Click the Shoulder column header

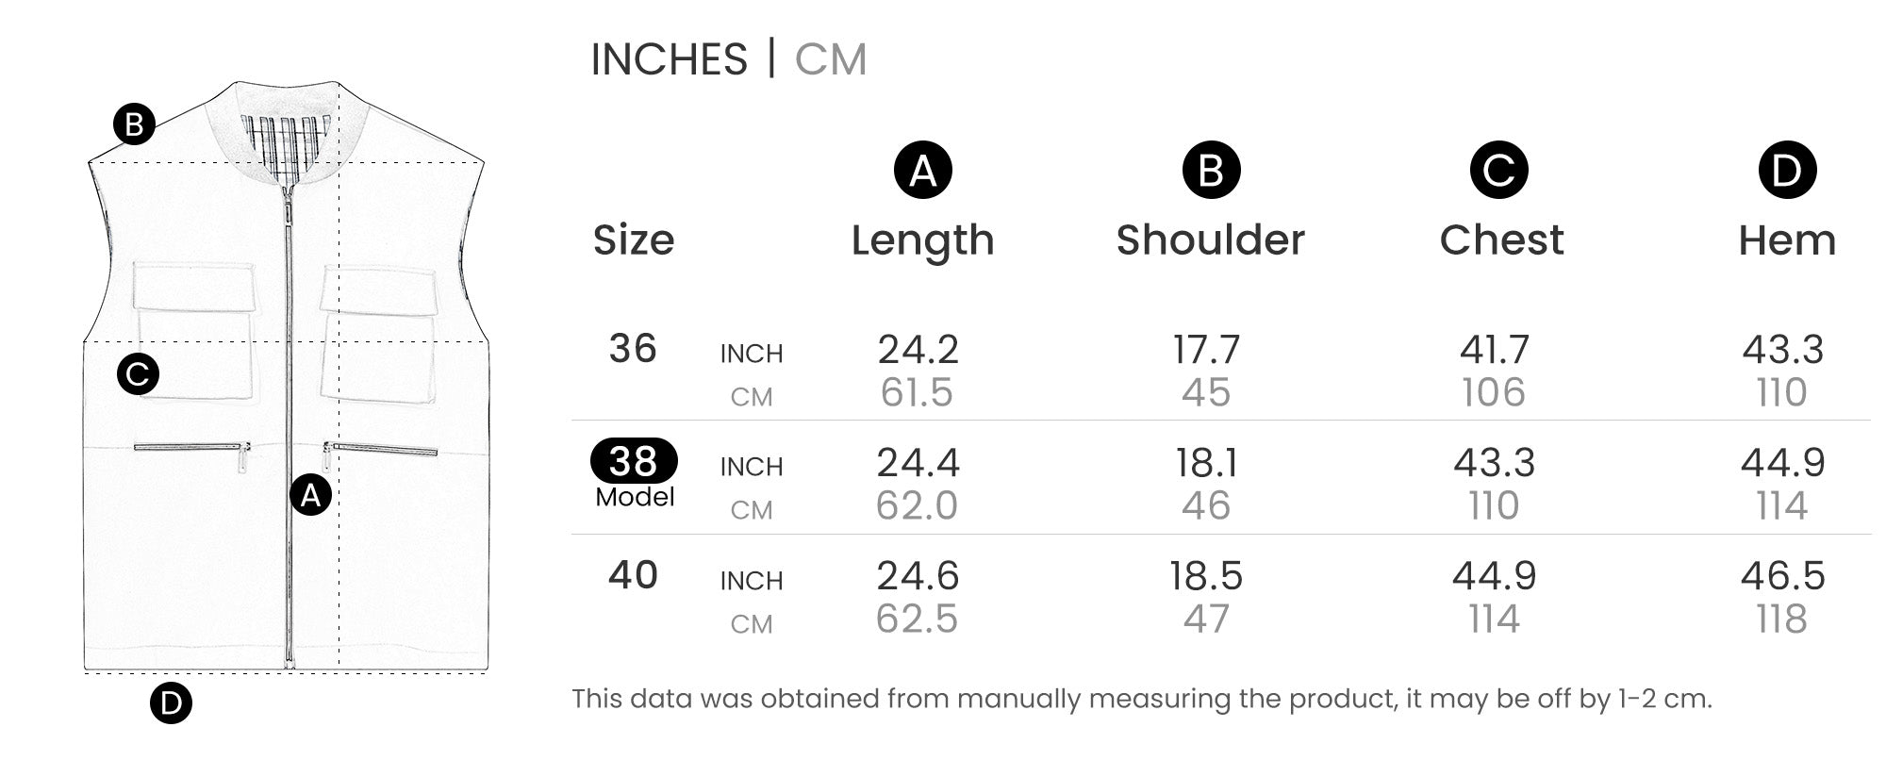coord(1211,240)
